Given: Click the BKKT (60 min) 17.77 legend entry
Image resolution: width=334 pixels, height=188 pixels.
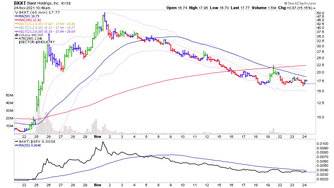Looking at the screenshot, I should click(39, 13).
